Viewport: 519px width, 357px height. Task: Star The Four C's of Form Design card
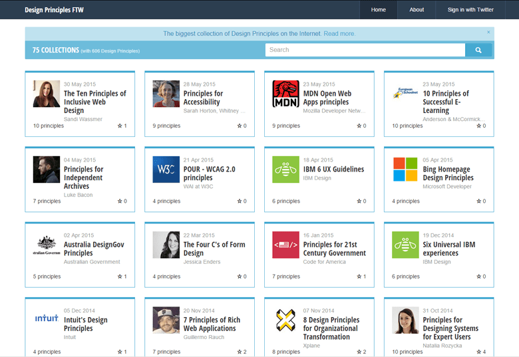click(x=240, y=277)
